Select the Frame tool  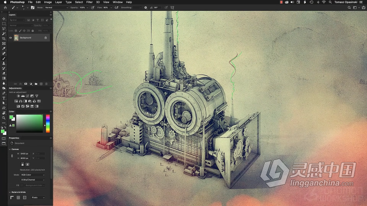[4, 43]
